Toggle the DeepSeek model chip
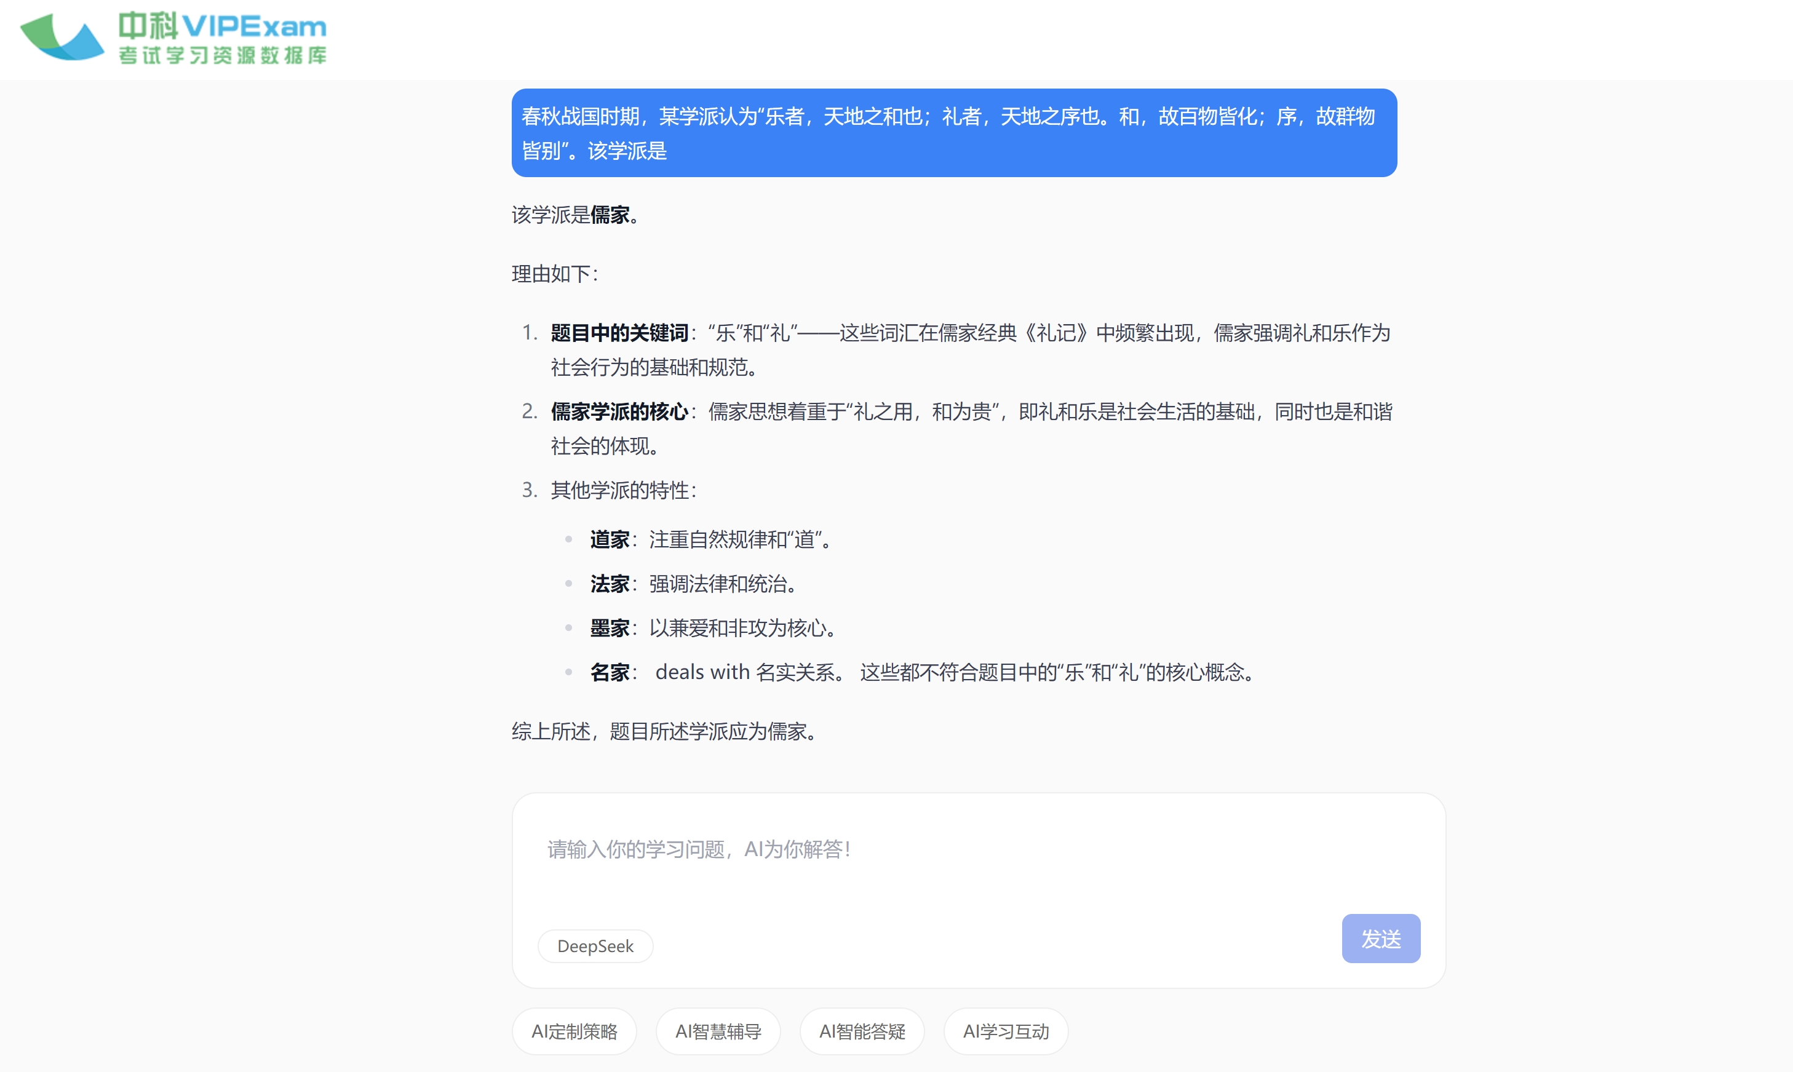The height and width of the screenshot is (1072, 1793). pos(595,945)
